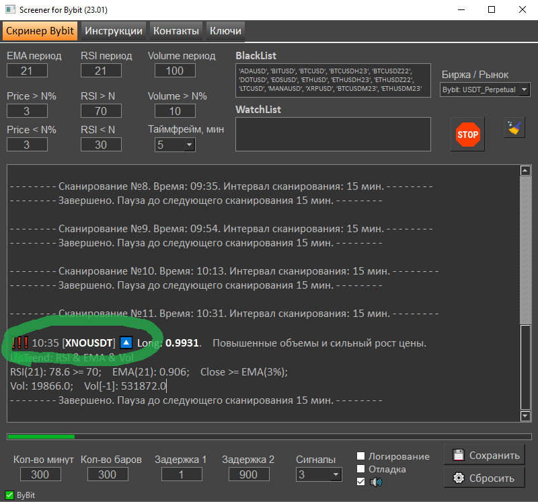Maximize the Screener for Bybit window
This screenshot has height=502, width=538.
pyautogui.click(x=492, y=9)
